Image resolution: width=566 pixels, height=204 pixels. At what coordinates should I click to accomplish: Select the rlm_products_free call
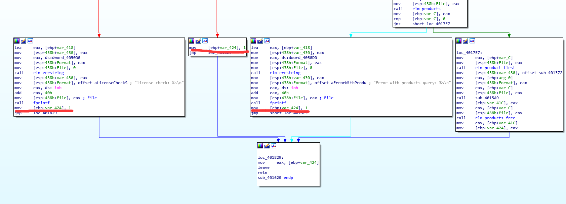[495, 118]
